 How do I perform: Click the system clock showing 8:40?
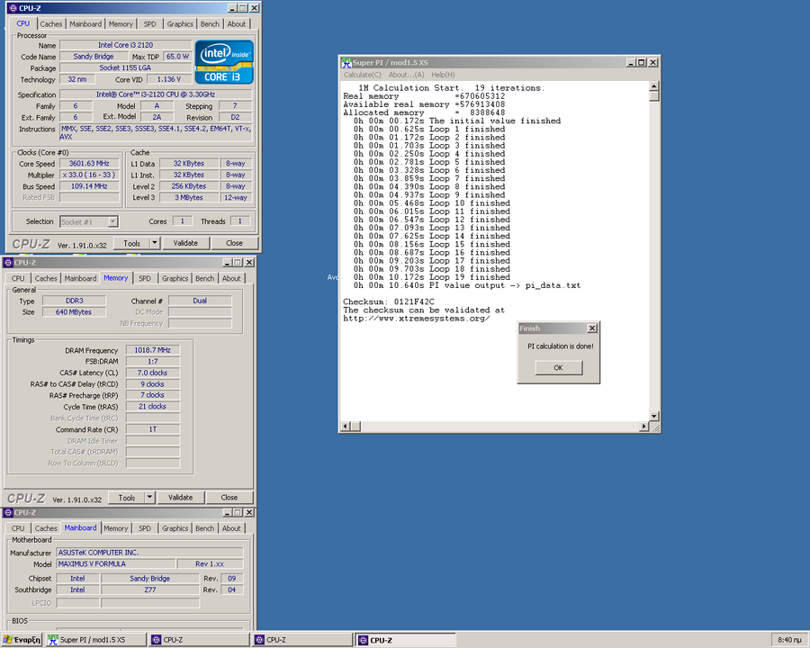coord(789,640)
